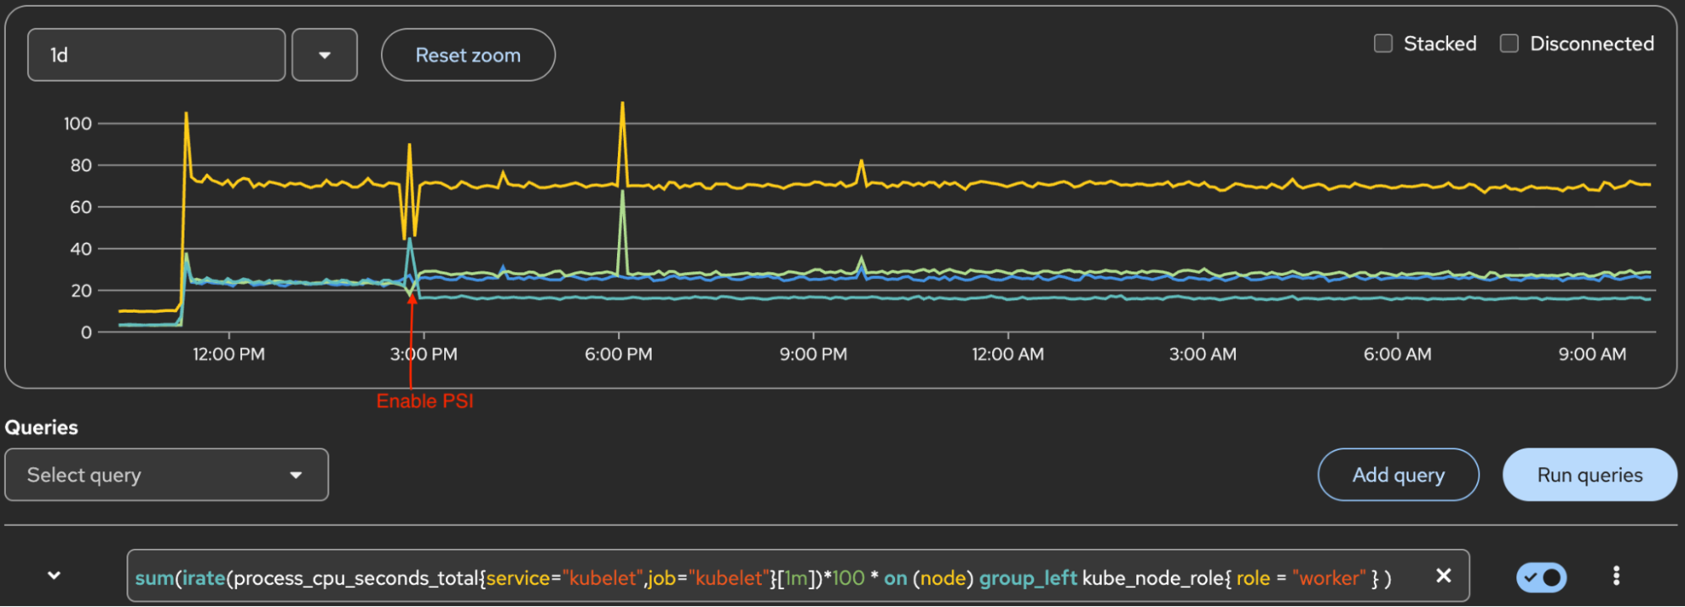The height and width of the screenshot is (607, 1685).
Task: Clear the query with the X icon
Action: (1443, 576)
